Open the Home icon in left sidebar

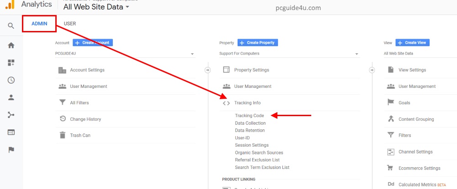(x=11, y=46)
